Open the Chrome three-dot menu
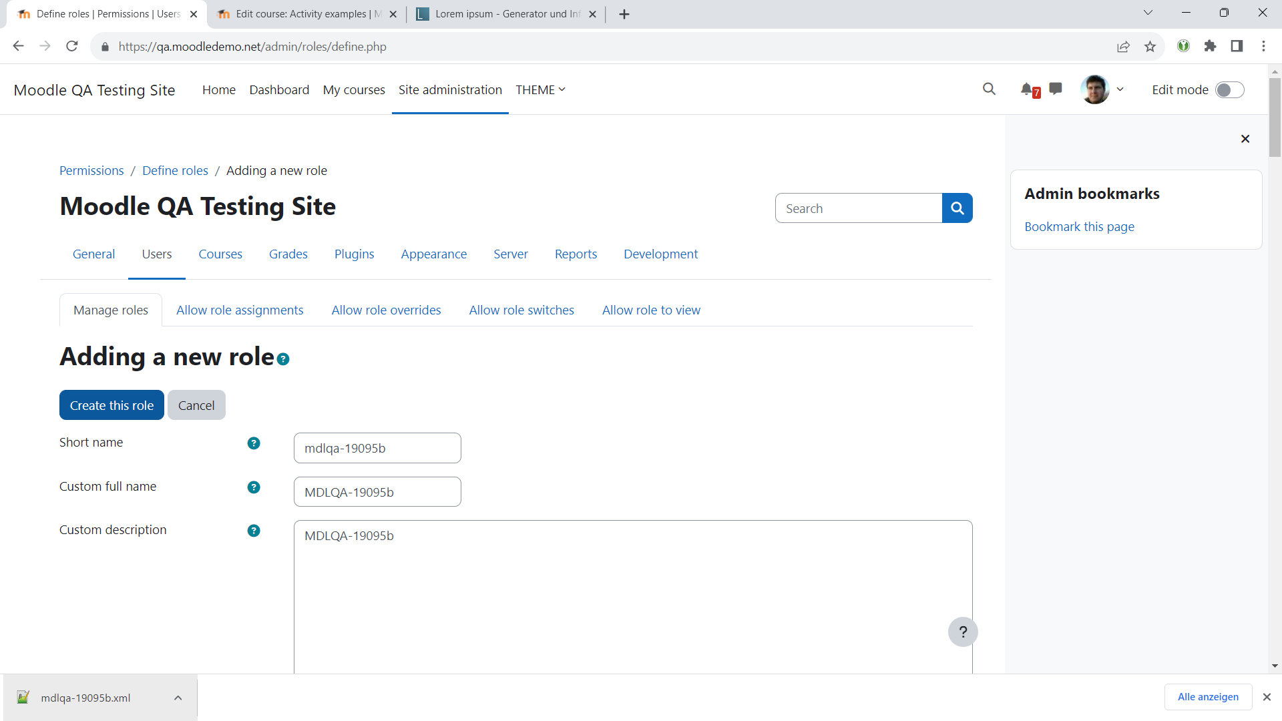Image resolution: width=1282 pixels, height=721 pixels. coord(1263,46)
